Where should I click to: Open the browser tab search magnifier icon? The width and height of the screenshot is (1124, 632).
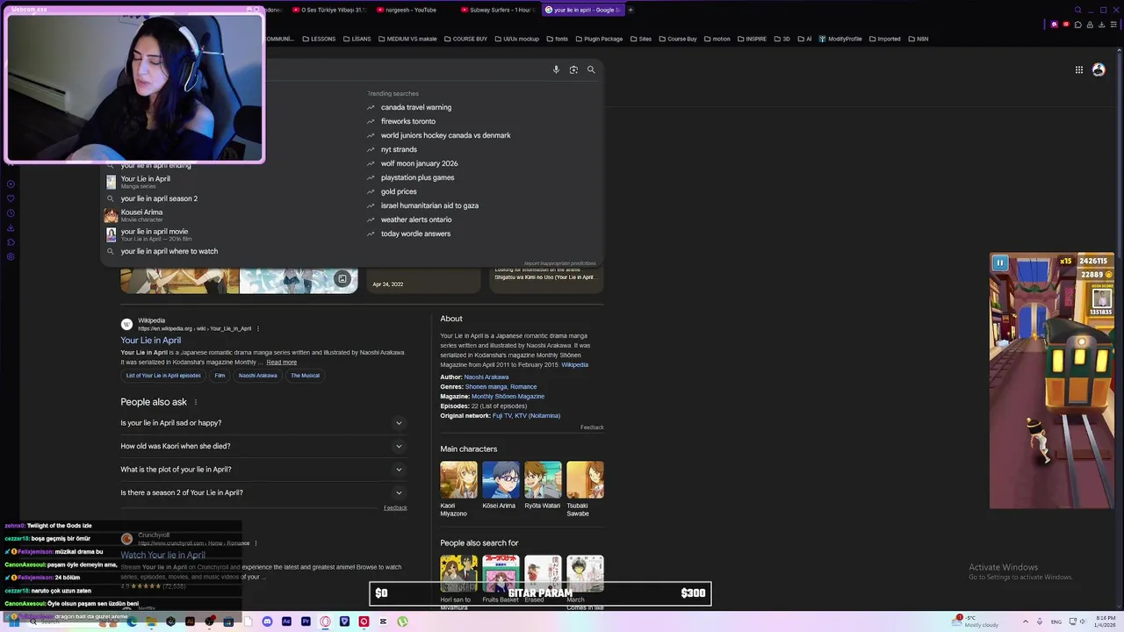pos(1078,10)
